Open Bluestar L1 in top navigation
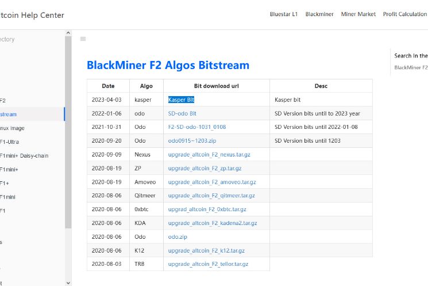The image size is (428, 286). point(283,14)
